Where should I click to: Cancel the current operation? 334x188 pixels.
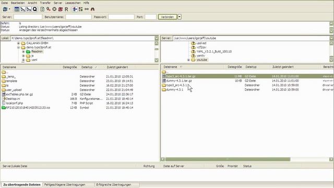[54, 9]
